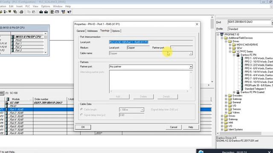Screen dimensions: 273x153
Task: Select PPO 5 - 14/14 Words entry
Action: [x=259, y=72]
